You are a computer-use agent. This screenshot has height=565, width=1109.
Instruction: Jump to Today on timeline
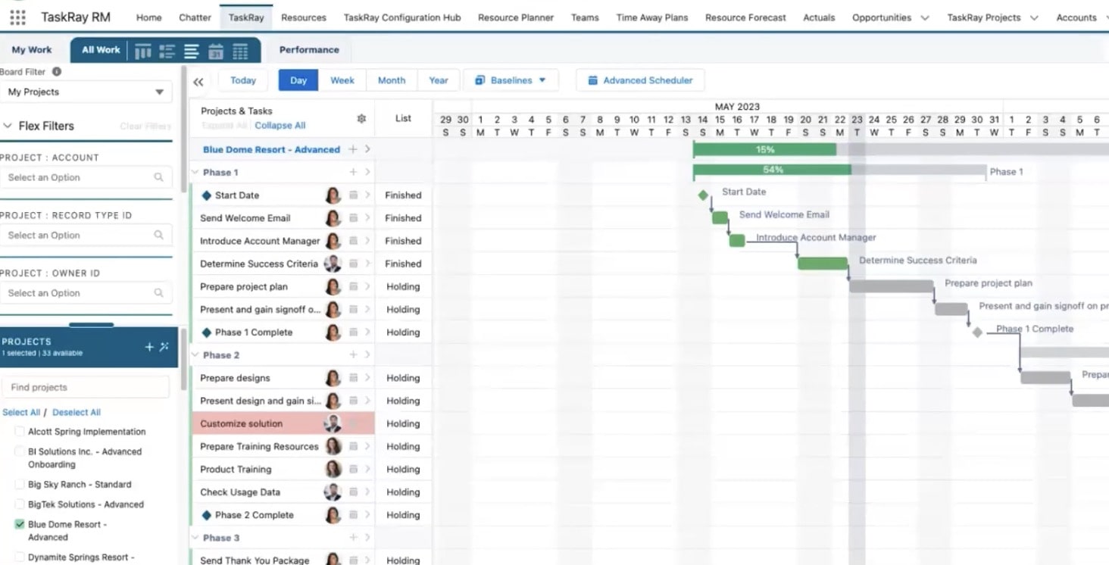(243, 80)
